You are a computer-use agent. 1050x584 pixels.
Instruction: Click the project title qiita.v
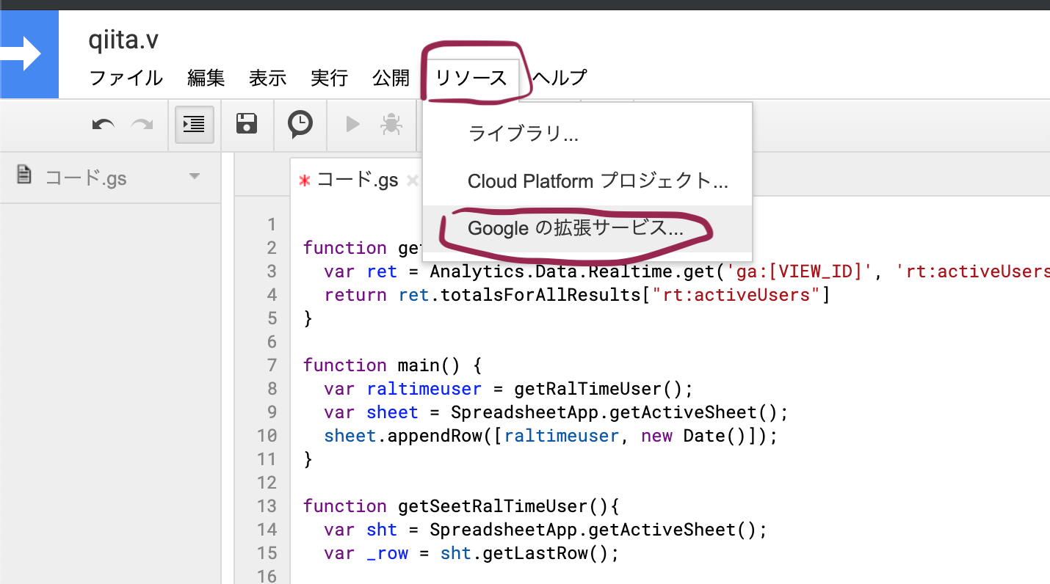click(123, 40)
